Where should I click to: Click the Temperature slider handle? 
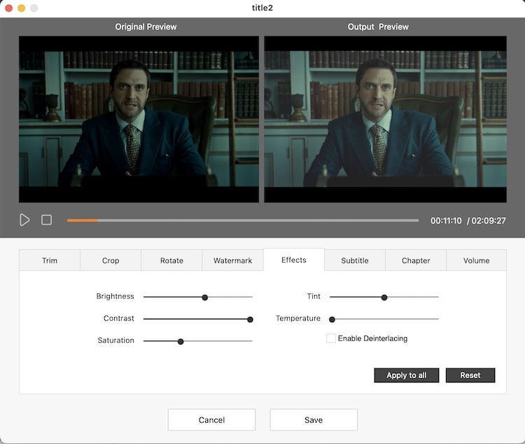[332, 319]
